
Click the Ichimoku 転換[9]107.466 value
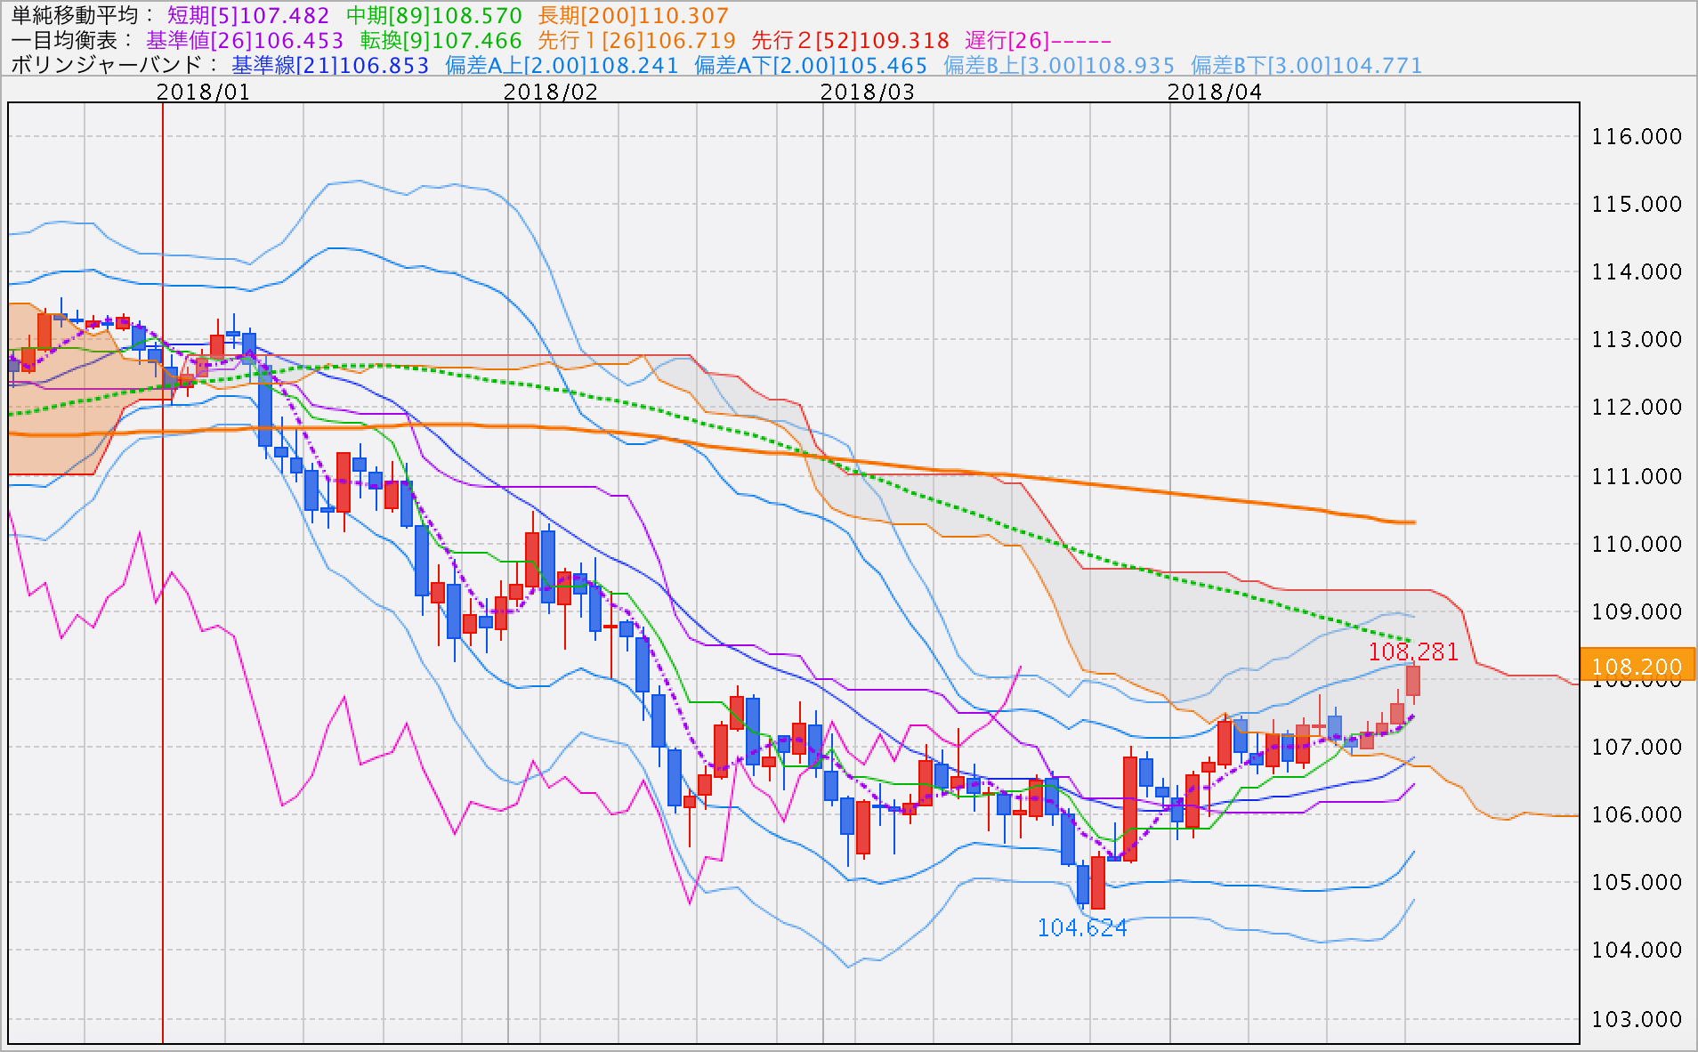441,40
